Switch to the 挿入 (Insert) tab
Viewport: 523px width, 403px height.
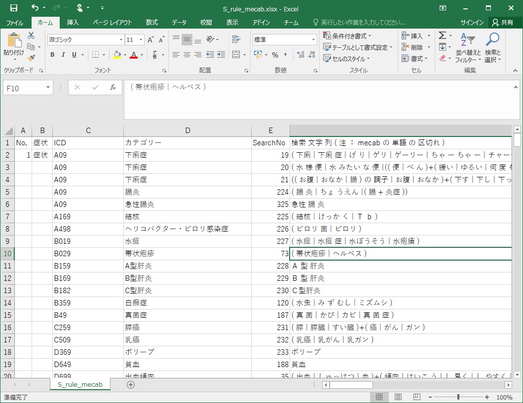73,23
